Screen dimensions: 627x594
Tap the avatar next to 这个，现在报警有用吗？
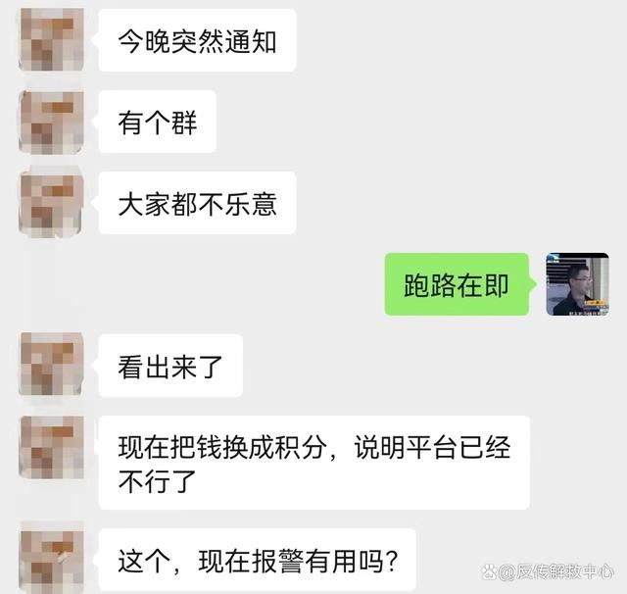pos(52,559)
